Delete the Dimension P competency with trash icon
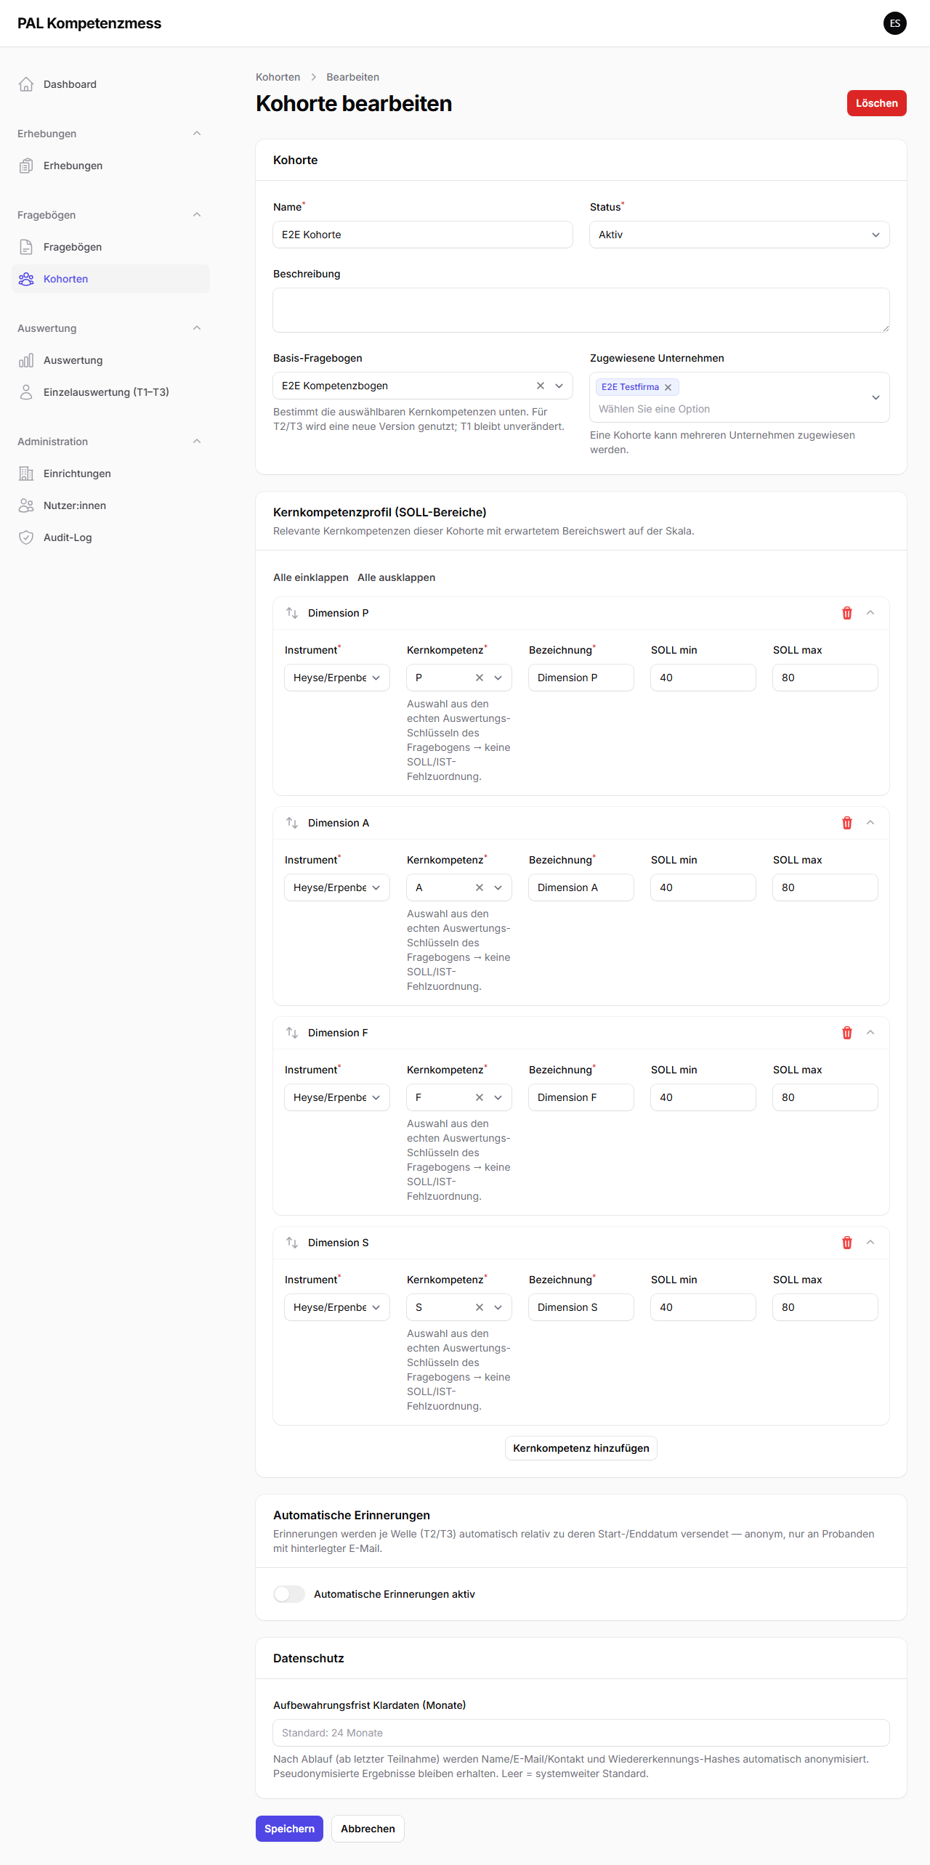Image resolution: width=930 pixels, height=1865 pixels. tap(847, 613)
